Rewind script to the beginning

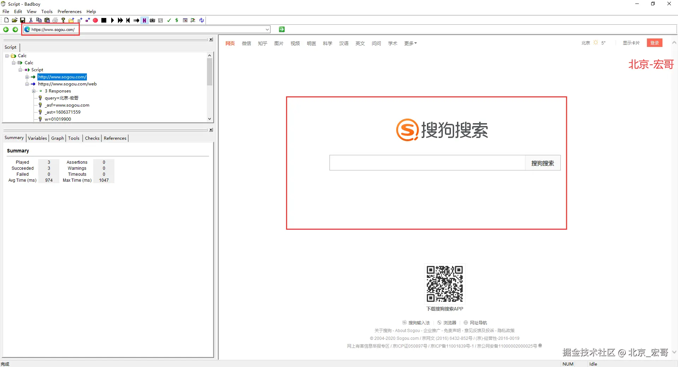(x=128, y=20)
